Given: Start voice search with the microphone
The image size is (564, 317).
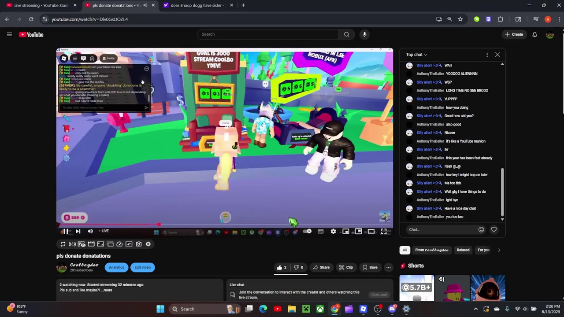Looking at the screenshot, I should pyautogui.click(x=364, y=34).
